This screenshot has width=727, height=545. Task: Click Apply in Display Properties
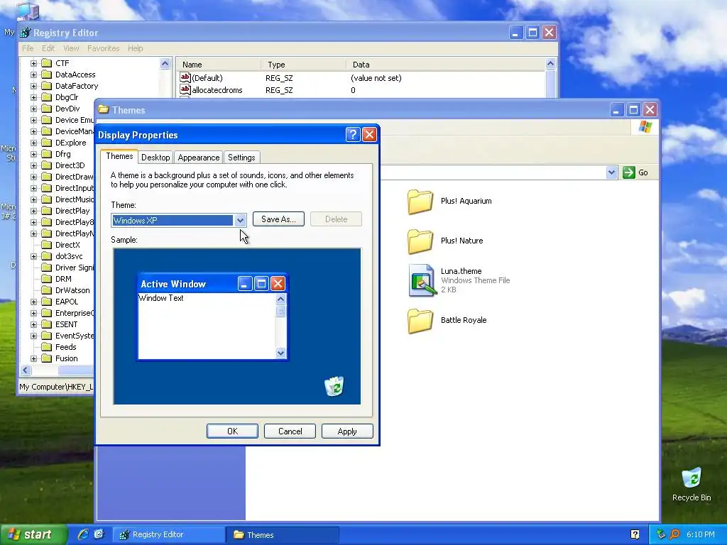pyautogui.click(x=347, y=431)
